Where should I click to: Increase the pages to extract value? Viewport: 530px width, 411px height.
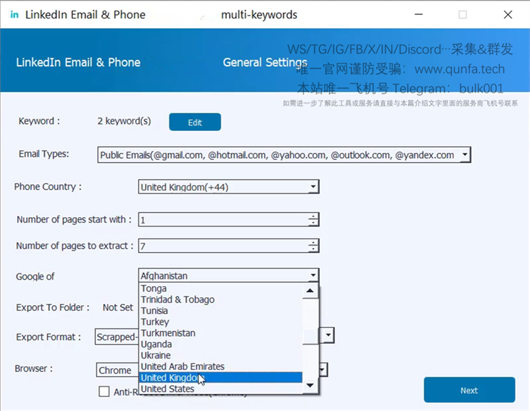314,243
